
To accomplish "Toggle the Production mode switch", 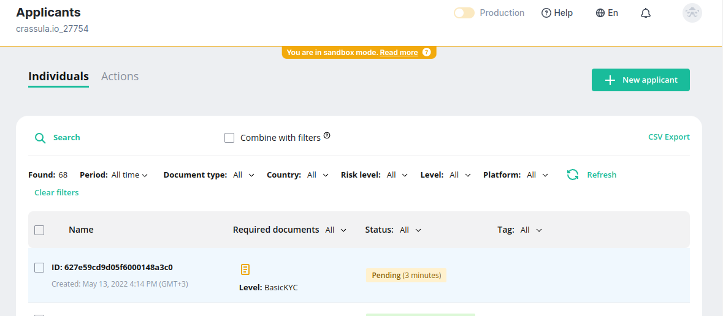I will [464, 13].
